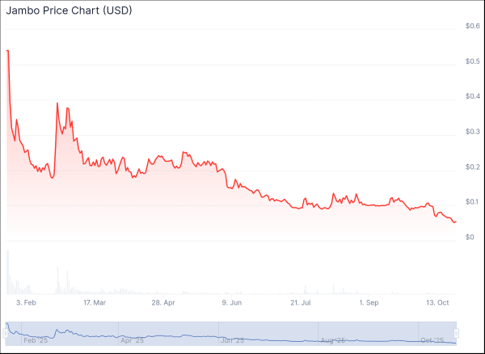Click the 28. Apr date axis label
The height and width of the screenshot is (354, 485).
coord(163,303)
